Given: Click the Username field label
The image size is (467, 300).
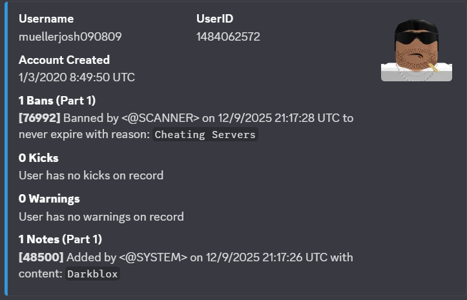Looking at the screenshot, I should point(46,19).
